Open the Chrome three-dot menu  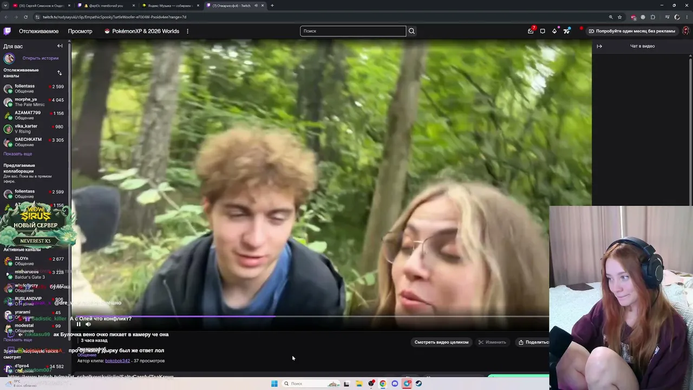pos(687,17)
